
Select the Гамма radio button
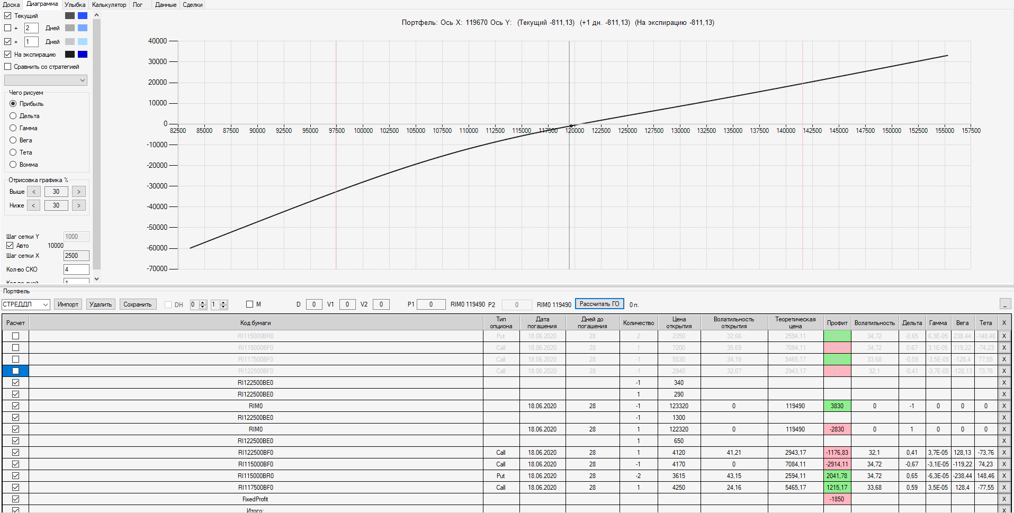pos(13,128)
